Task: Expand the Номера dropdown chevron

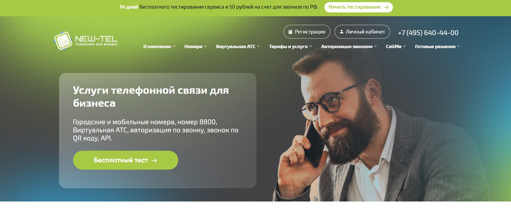Action: pos(205,46)
